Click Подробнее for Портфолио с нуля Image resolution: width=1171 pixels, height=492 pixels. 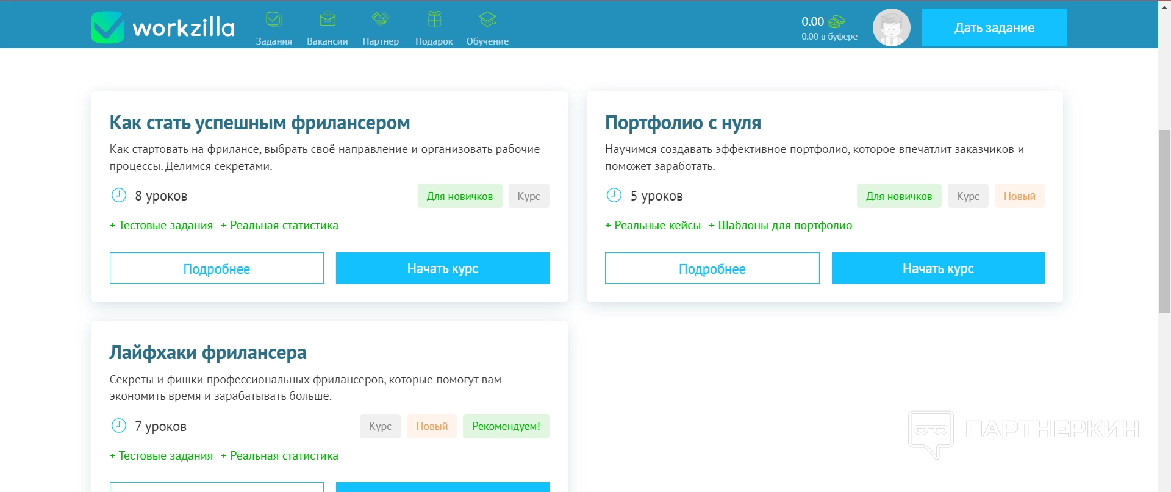pos(712,268)
